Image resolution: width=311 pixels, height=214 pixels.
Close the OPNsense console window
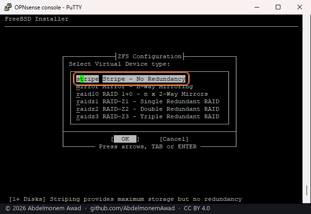point(300,7)
